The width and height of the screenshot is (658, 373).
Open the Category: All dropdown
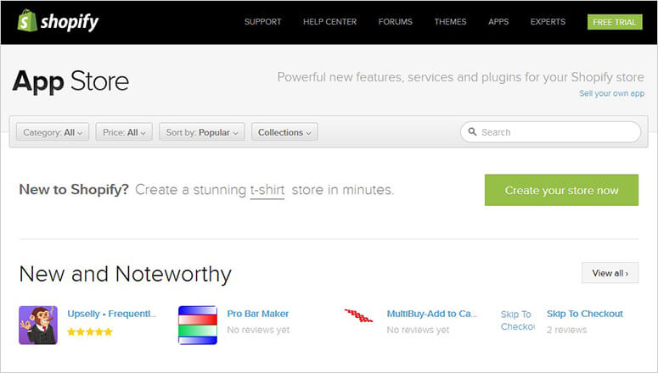[53, 132]
